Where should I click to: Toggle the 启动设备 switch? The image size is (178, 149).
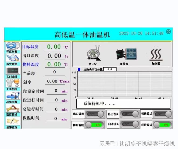(x=130, y=124)
